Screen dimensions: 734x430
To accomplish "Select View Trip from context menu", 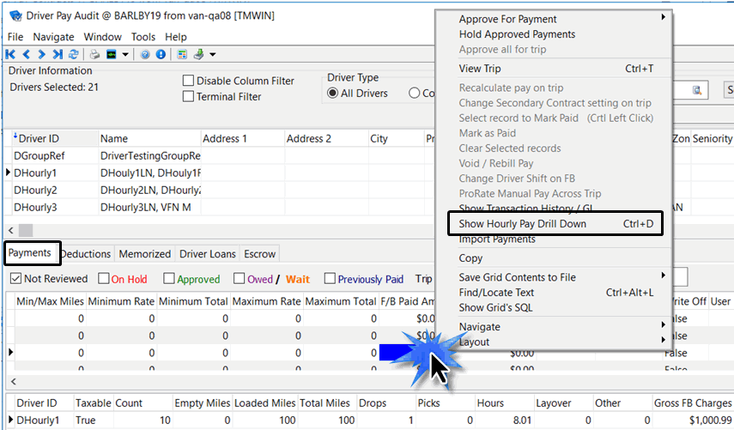I will tap(481, 69).
